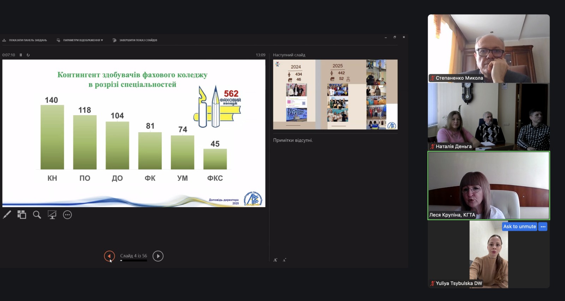The image size is (565, 301).
Task: Select Yuliya Tsybulska DW's video tile
Action: point(489,254)
